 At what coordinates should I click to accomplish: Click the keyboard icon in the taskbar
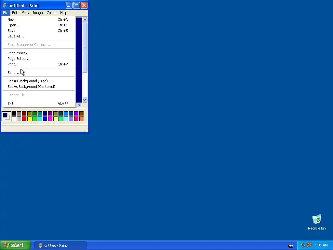[x=291, y=246]
